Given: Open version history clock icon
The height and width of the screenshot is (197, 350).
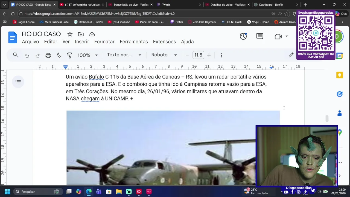Looking at the screenshot, I should (243, 36).
